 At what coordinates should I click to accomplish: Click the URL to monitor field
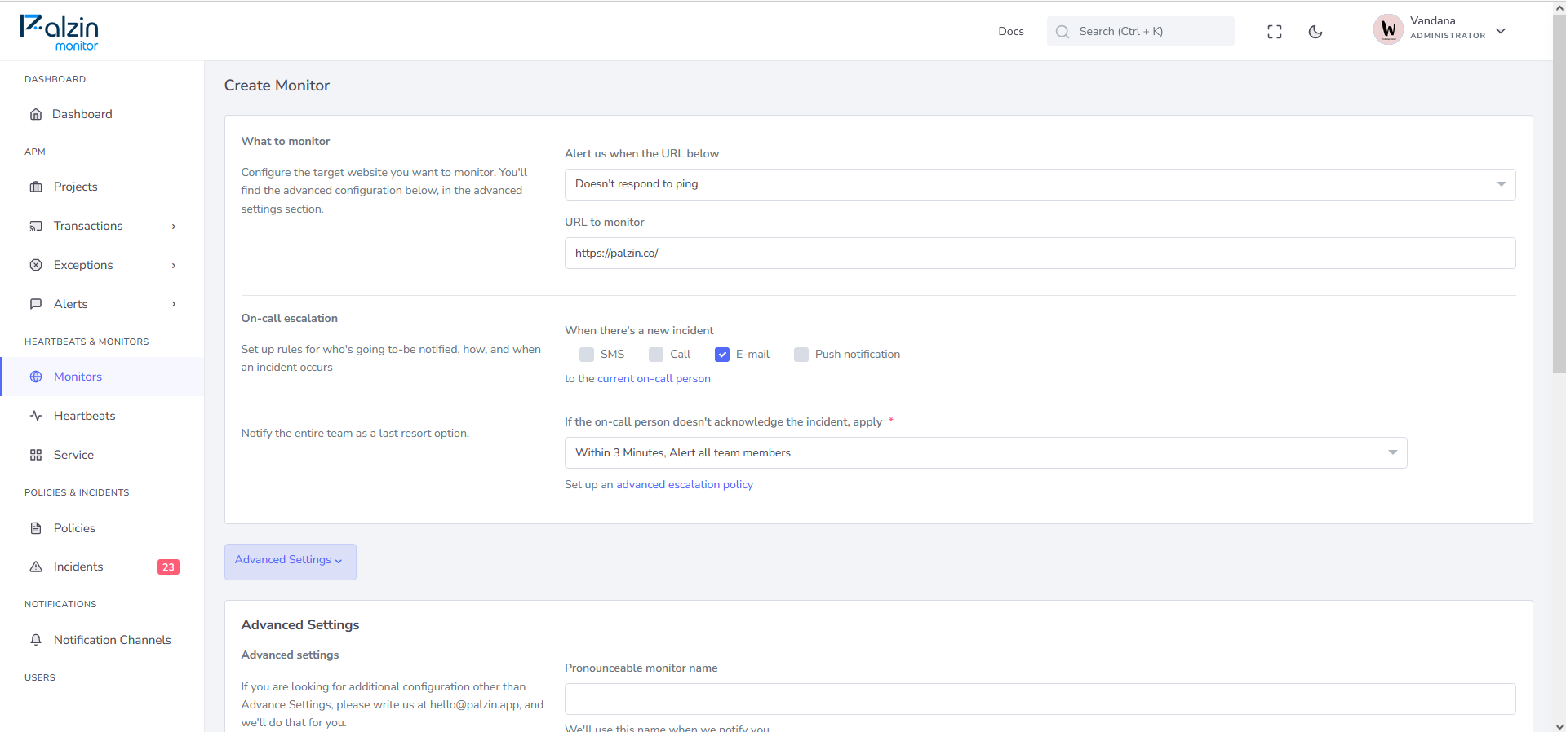coord(1040,254)
